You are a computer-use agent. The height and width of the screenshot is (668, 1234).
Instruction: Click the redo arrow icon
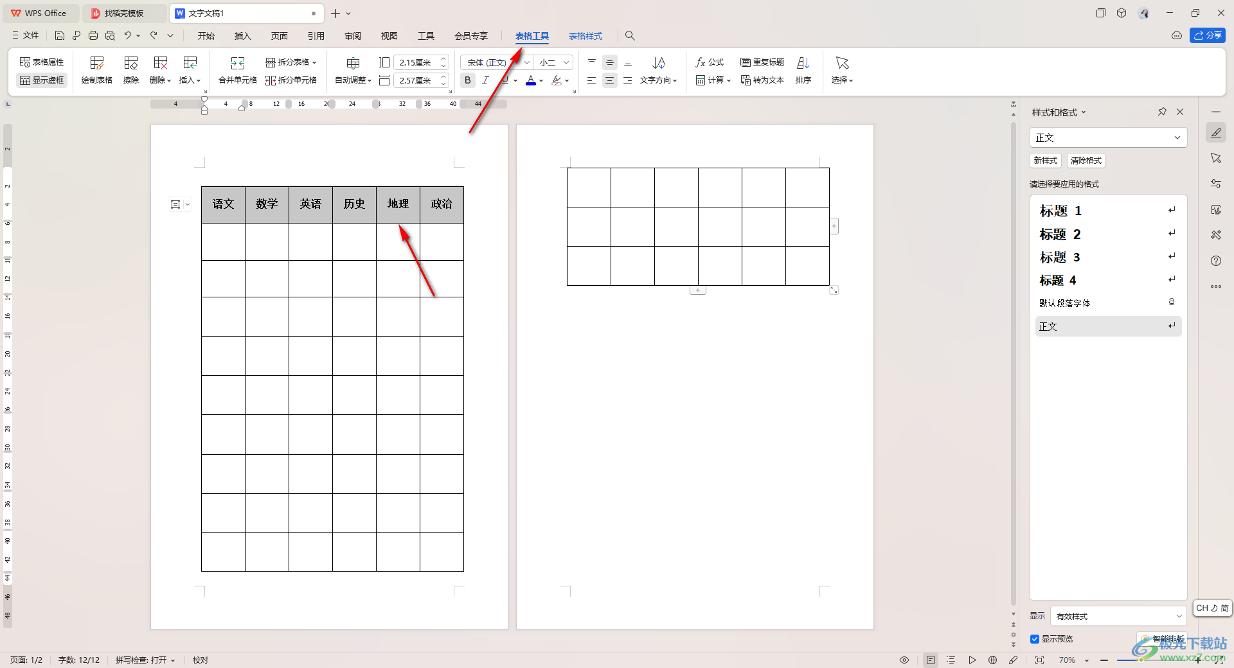click(154, 35)
